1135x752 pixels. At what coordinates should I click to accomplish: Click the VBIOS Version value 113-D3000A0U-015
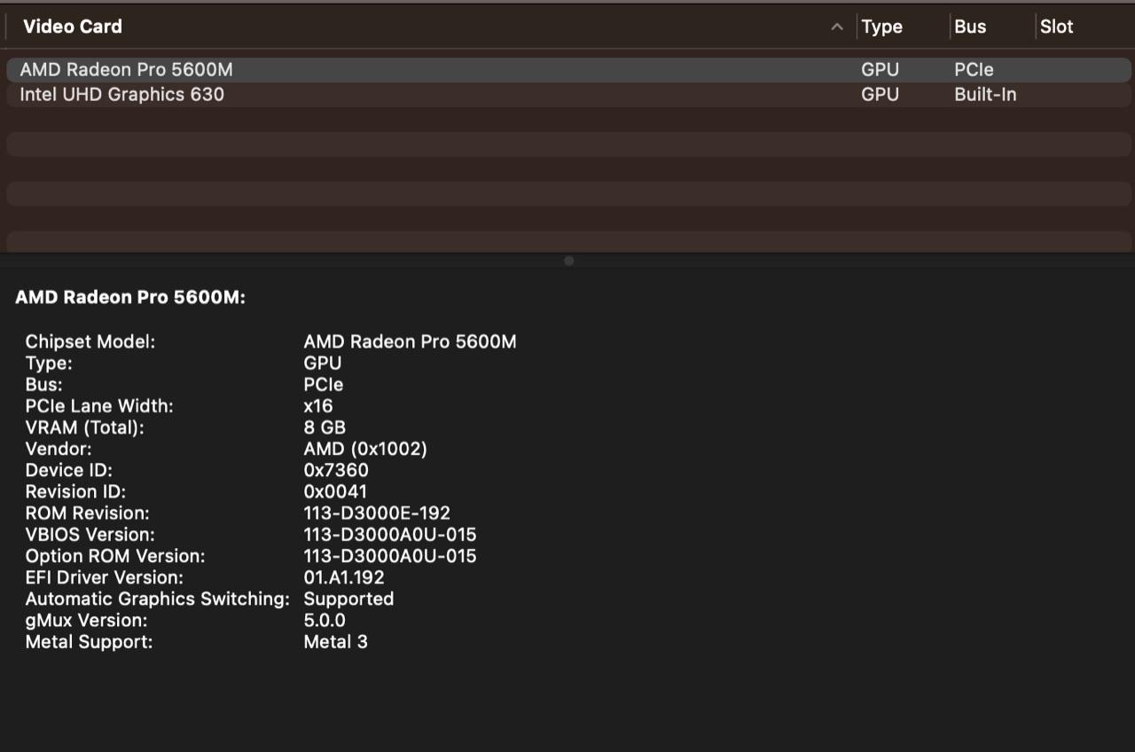point(390,535)
